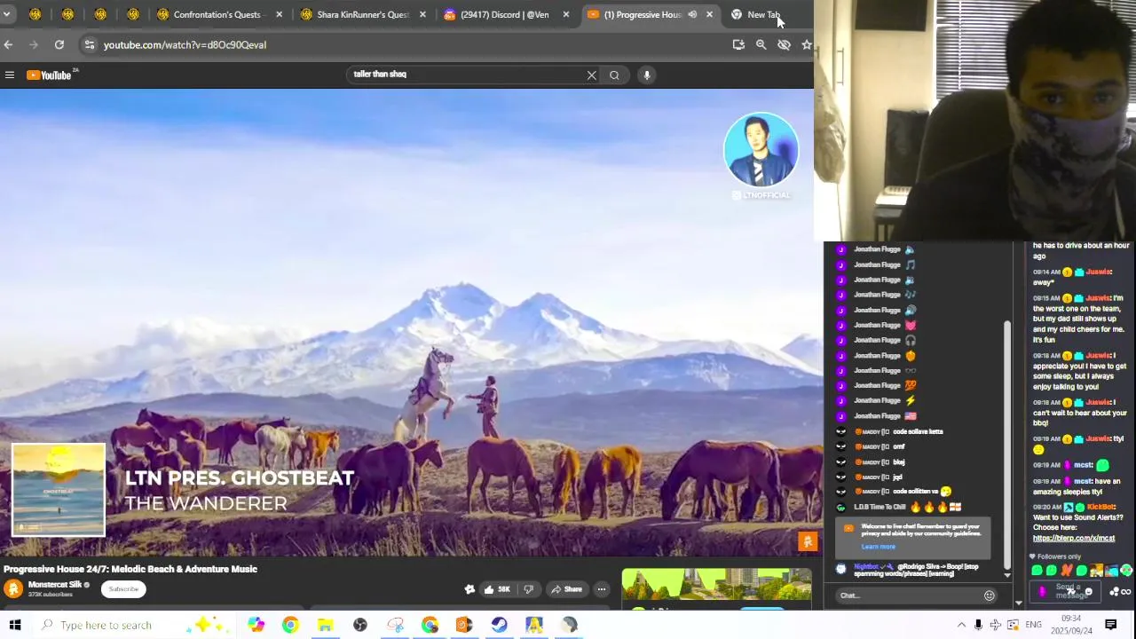Clear the search query with X
Image resolution: width=1136 pixels, height=639 pixels.
[x=592, y=75]
